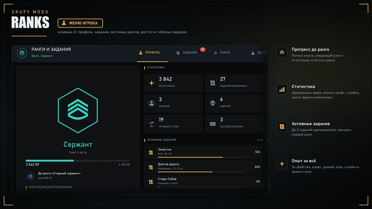The image size is (372, 209).
Task: Click the star icon for Всего опыта
Action: pyautogui.click(x=152, y=83)
